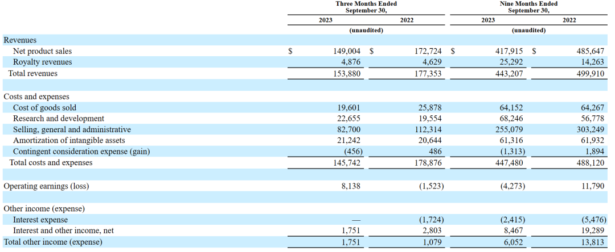Select the SG&A value 303,249
This screenshot has width=615, height=252.
[591, 129]
